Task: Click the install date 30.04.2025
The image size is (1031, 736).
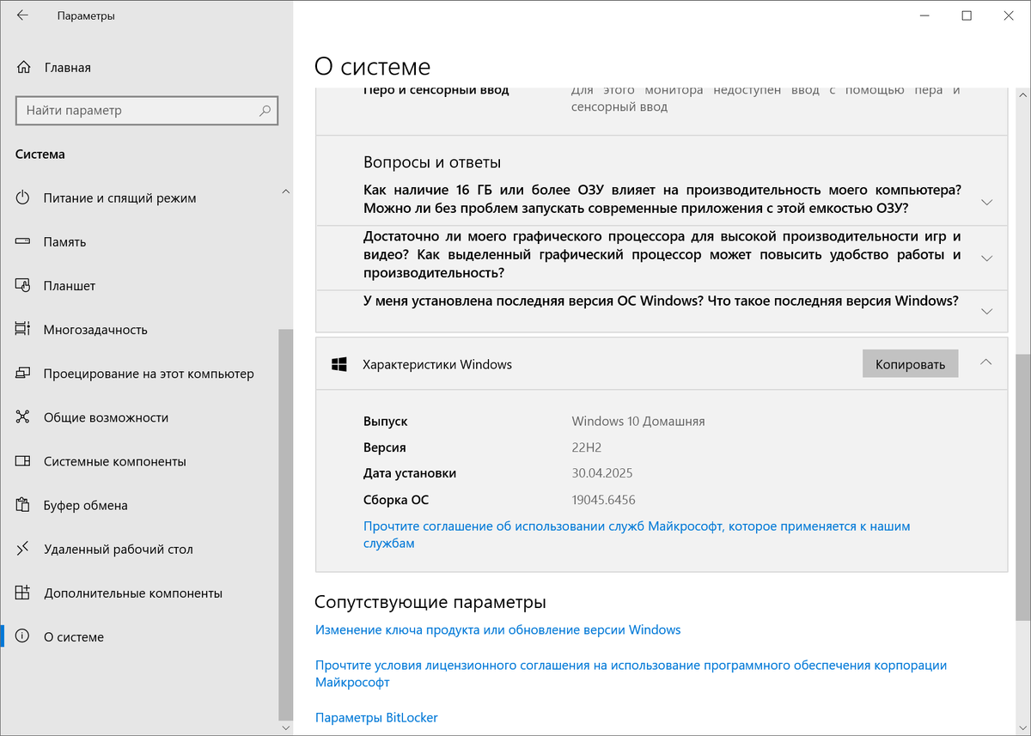Action: (602, 473)
